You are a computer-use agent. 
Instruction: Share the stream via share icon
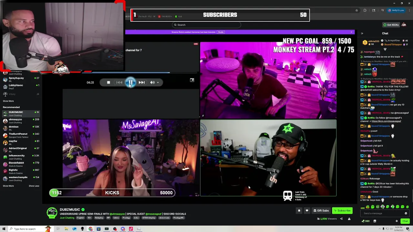[341, 219]
